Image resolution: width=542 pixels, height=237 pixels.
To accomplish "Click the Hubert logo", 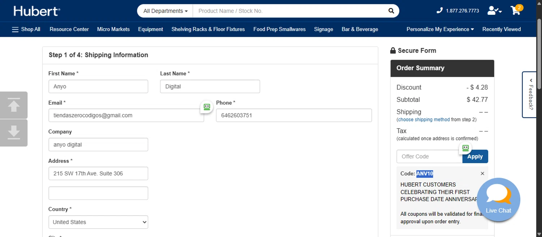I will point(37,11).
